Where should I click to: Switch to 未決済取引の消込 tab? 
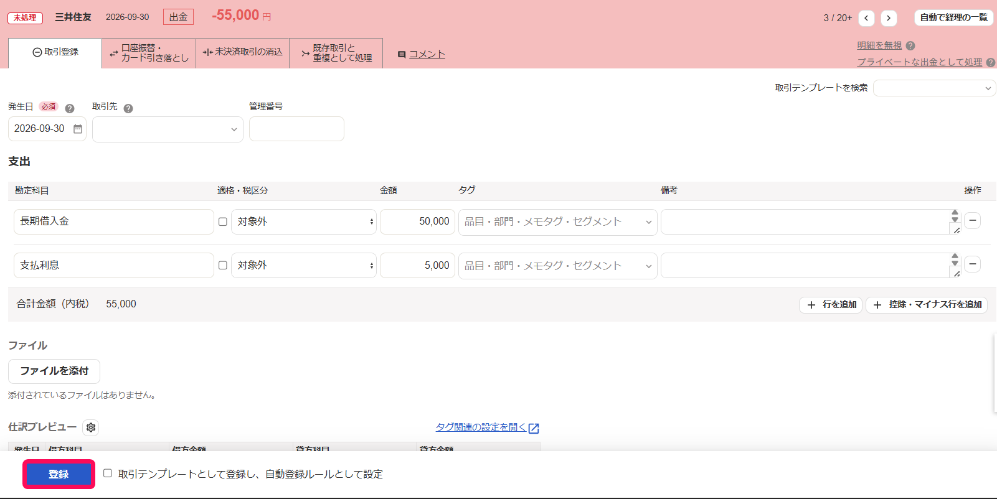tap(243, 53)
